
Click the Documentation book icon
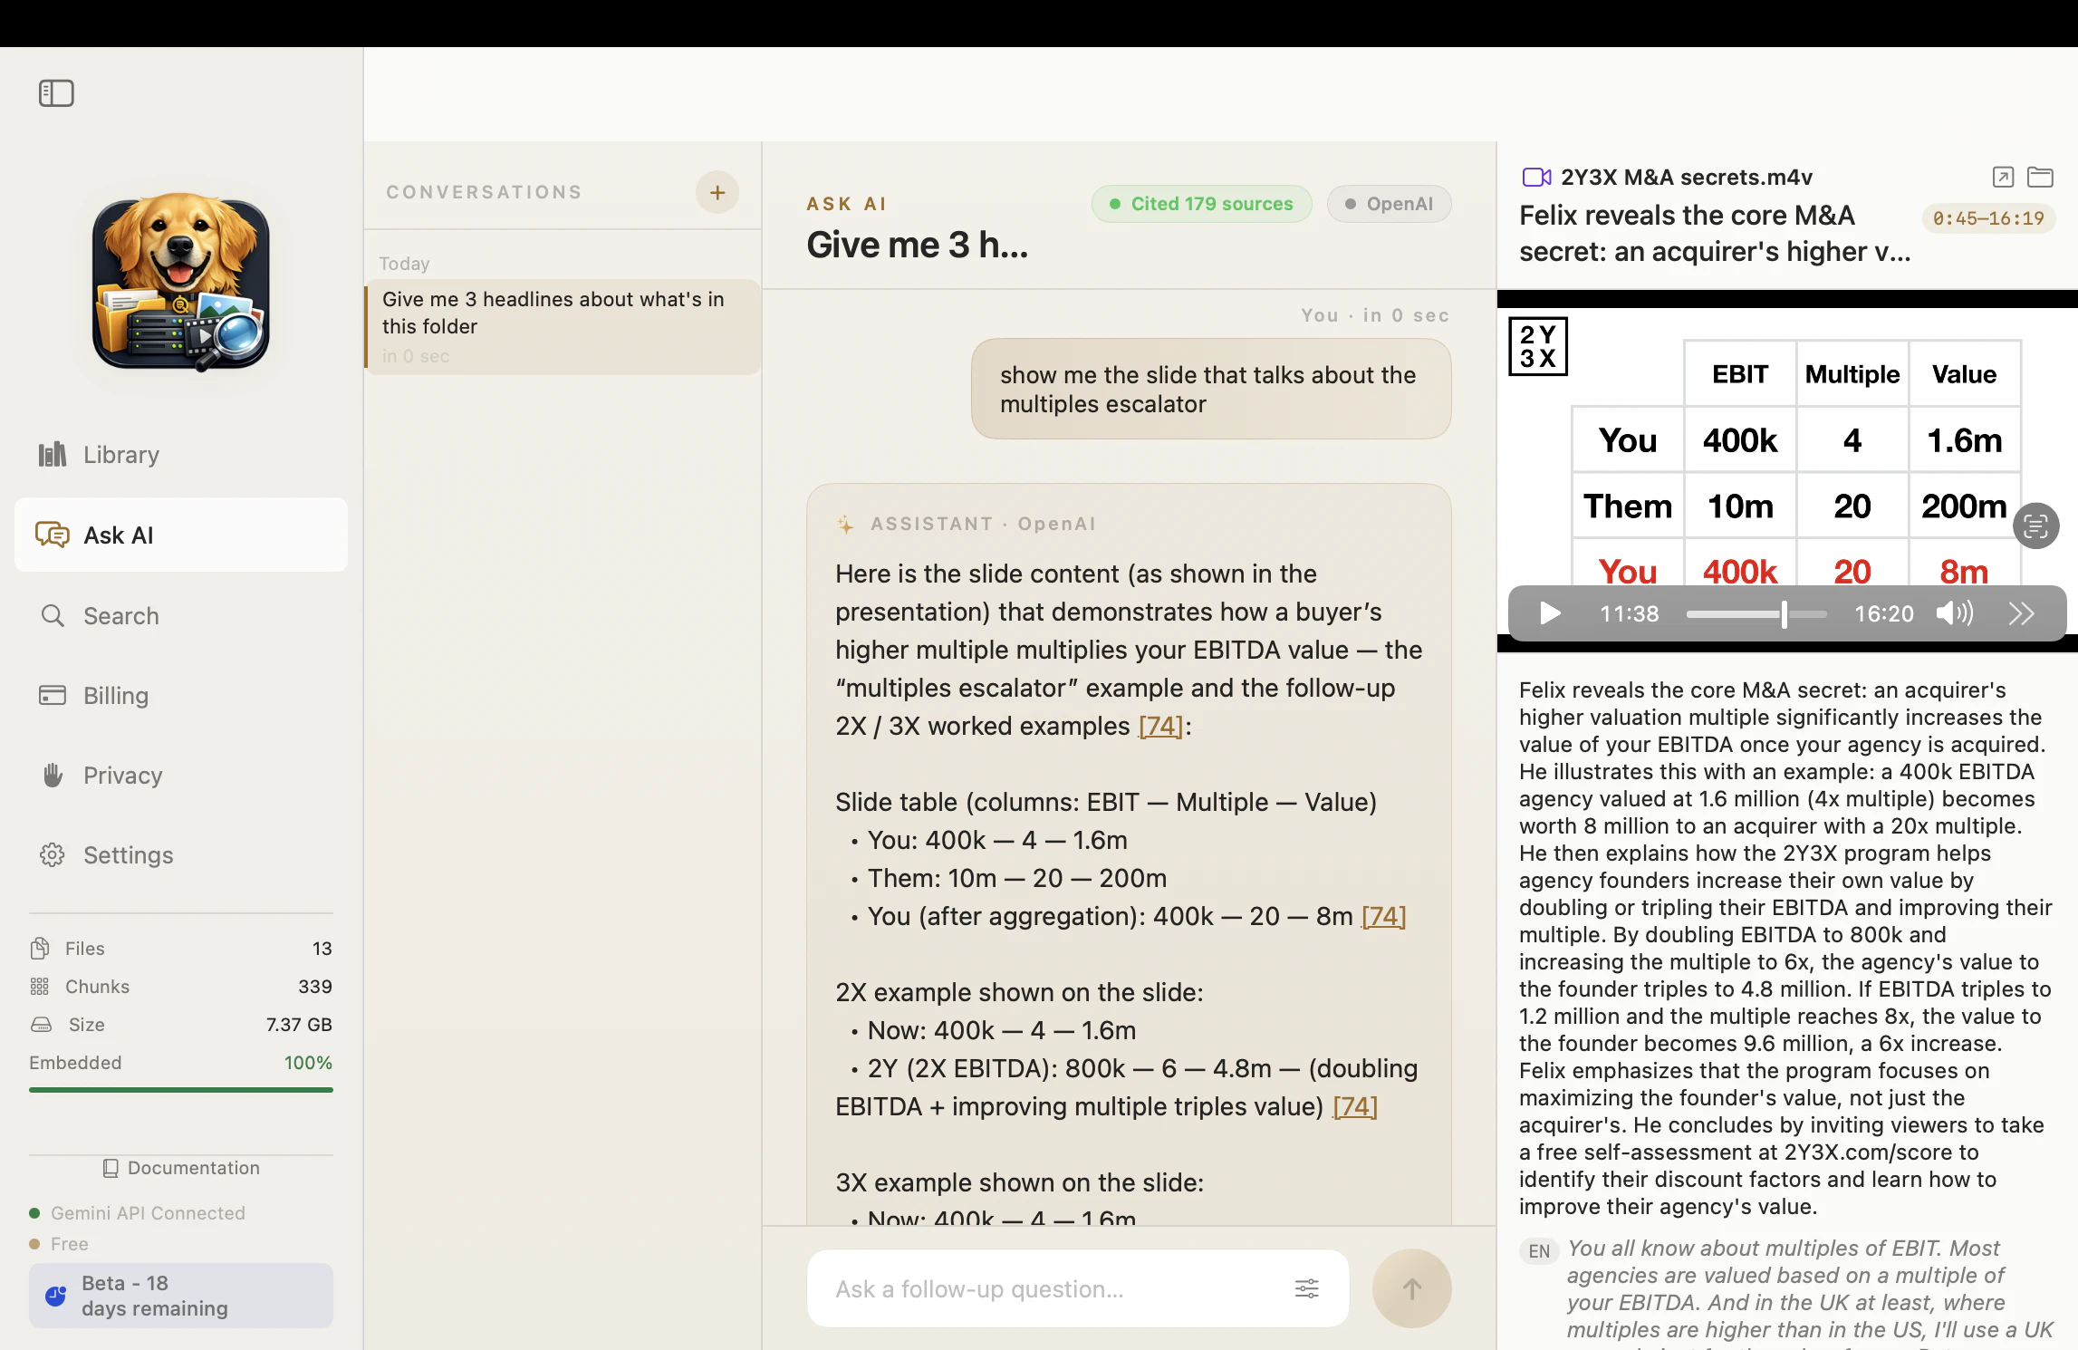coord(111,1168)
